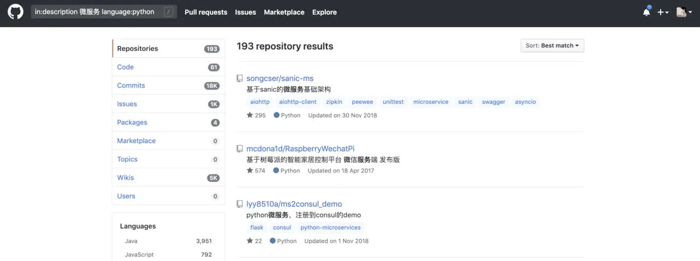Select the sanic topic tag
The width and height of the screenshot is (700, 261).
(465, 102)
